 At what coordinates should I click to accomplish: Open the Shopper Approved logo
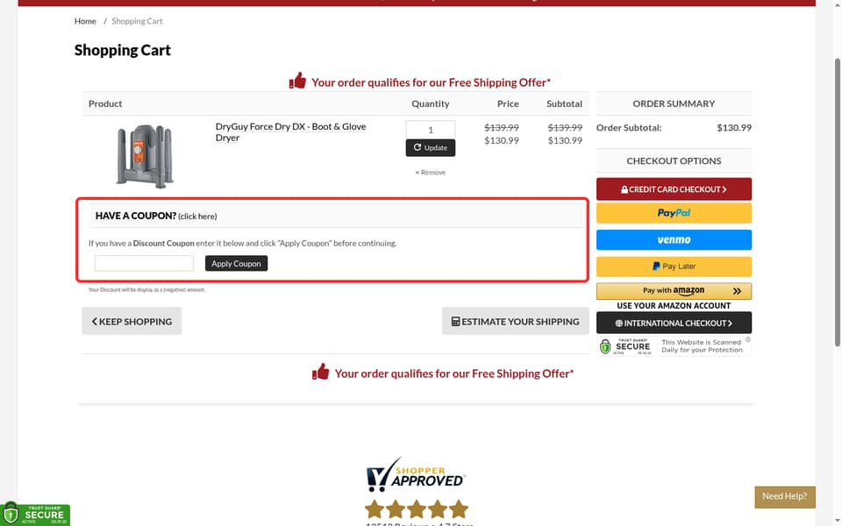tap(416, 474)
